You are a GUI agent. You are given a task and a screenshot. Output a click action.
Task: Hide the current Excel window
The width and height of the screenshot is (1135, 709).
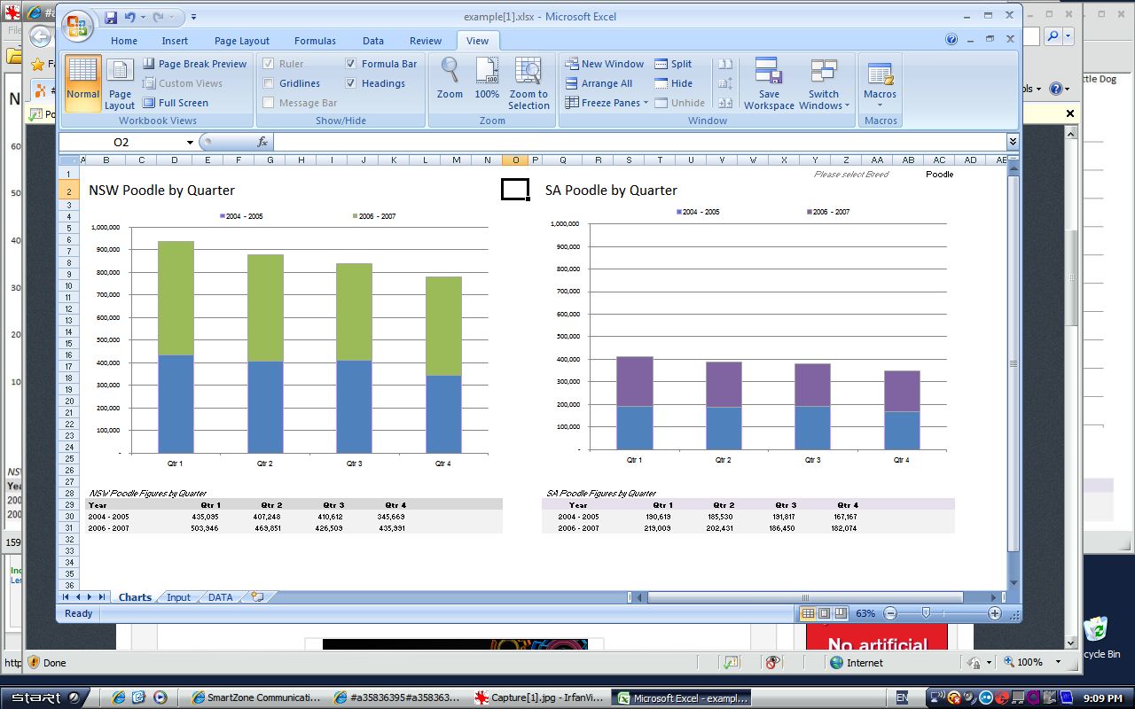(673, 83)
